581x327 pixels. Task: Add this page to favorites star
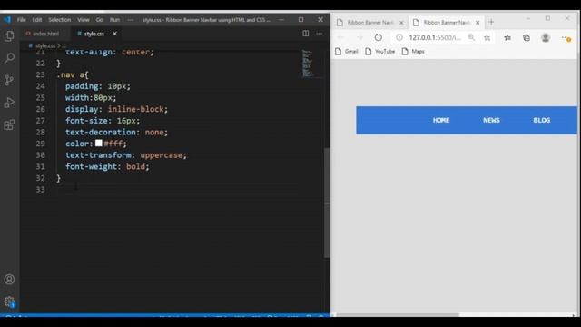[x=487, y=37]
